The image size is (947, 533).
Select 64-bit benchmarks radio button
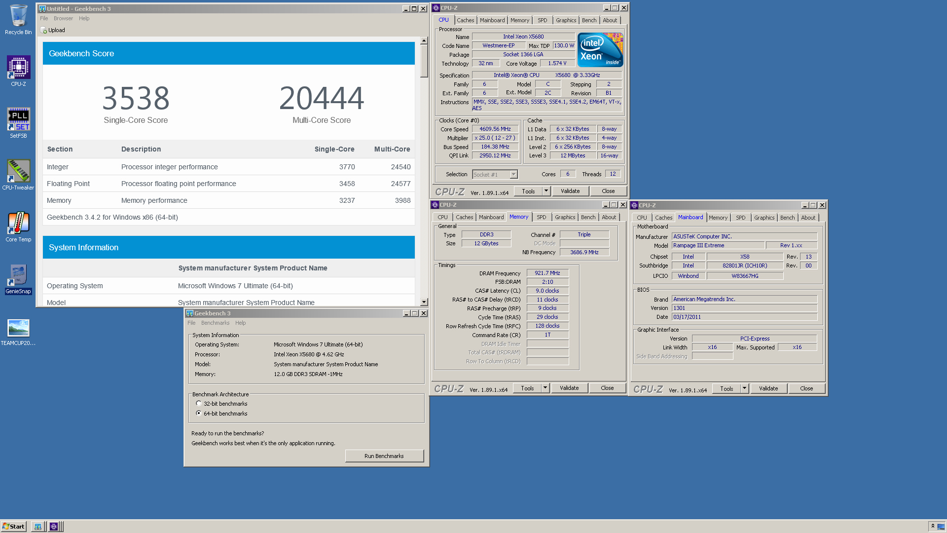199,414
